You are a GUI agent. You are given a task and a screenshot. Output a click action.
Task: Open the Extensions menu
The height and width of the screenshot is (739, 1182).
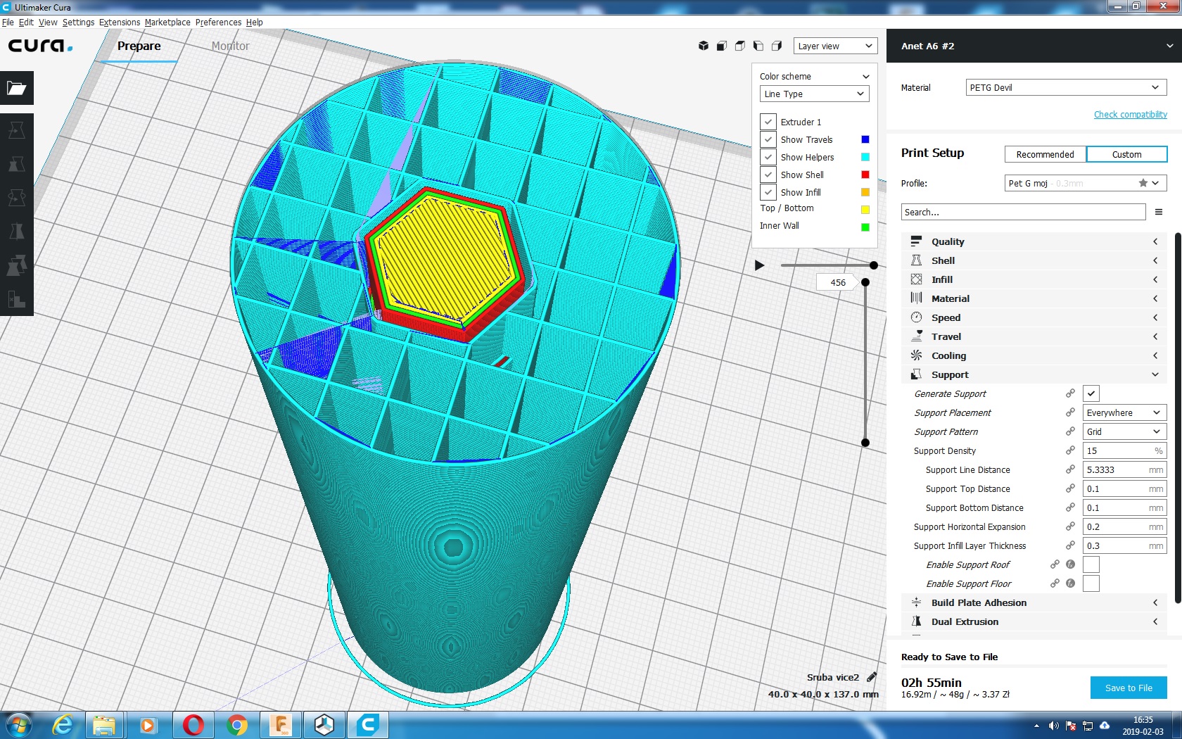tap(120, 23)
